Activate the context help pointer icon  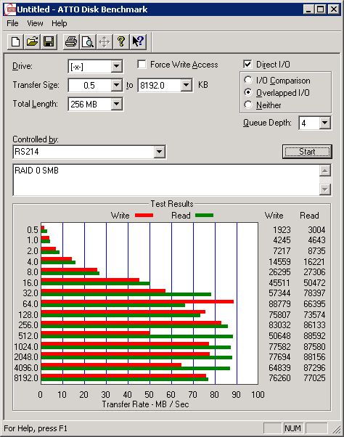pos(138,42)
